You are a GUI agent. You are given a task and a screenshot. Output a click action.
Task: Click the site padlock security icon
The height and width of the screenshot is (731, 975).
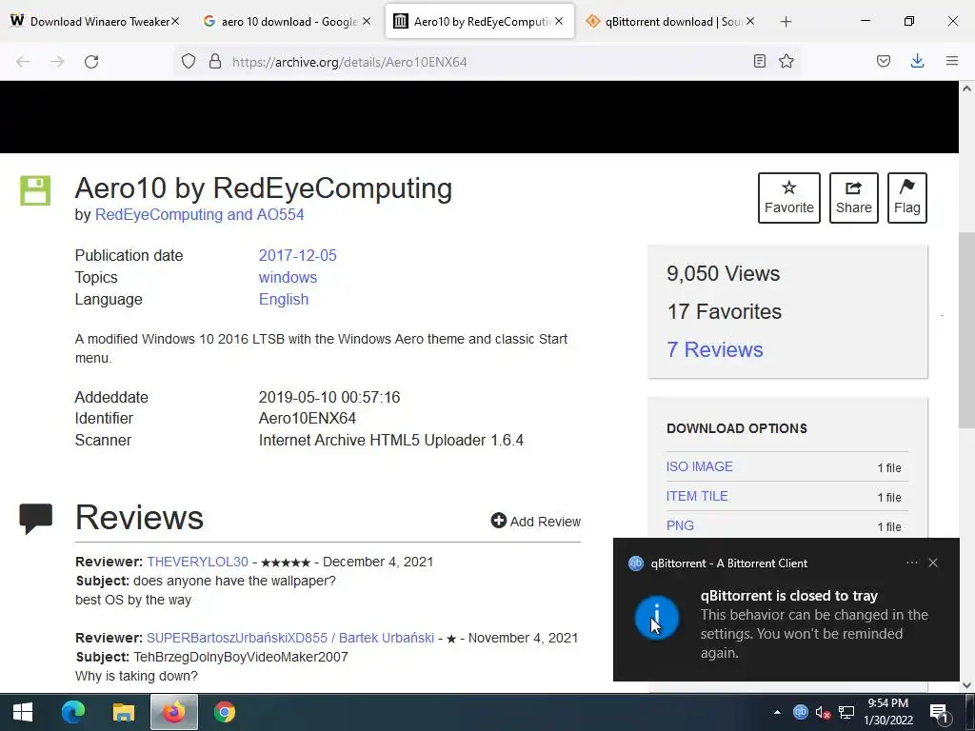215,61
